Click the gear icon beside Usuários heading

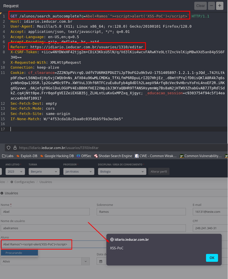click(x=2, y=193)
